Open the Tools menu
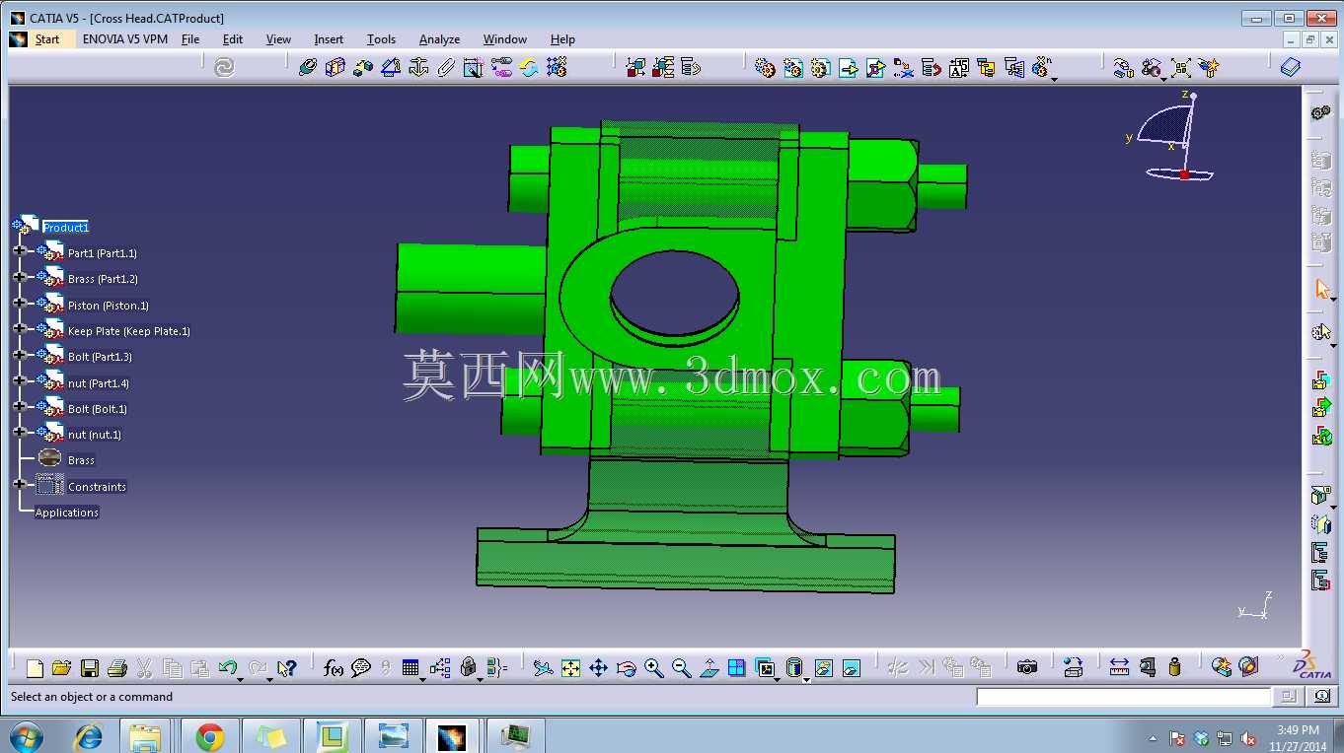Image resolution: width=1344 pixels, height=753 pixels. coord(381,39)
